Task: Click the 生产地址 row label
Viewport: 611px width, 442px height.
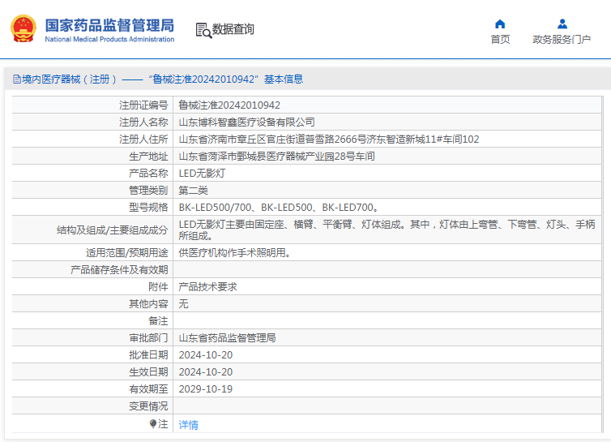Action: tap(148, 157)
